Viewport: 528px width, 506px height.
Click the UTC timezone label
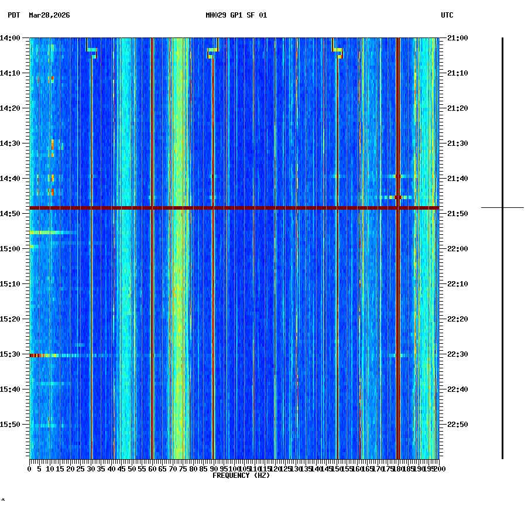tap(448, 16)
